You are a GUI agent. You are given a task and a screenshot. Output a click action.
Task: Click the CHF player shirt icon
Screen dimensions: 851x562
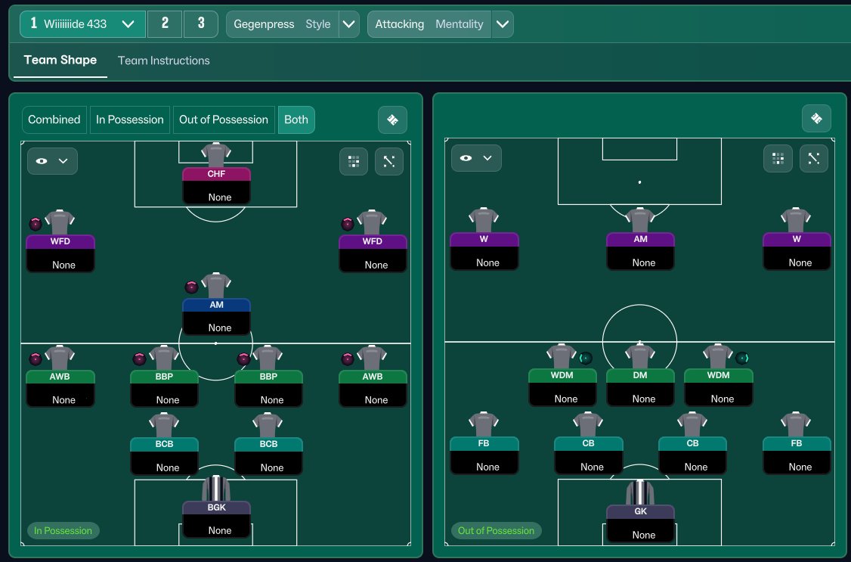click(x=216, y=155)
